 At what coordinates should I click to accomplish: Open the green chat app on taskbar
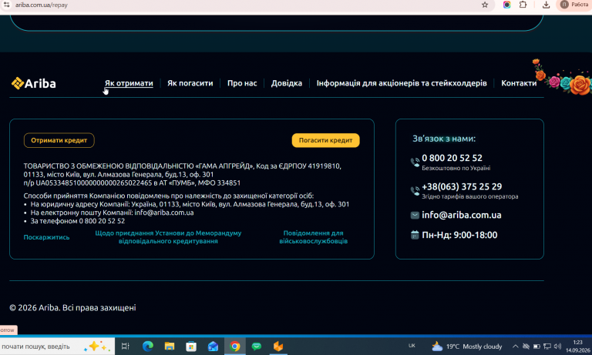257,347
